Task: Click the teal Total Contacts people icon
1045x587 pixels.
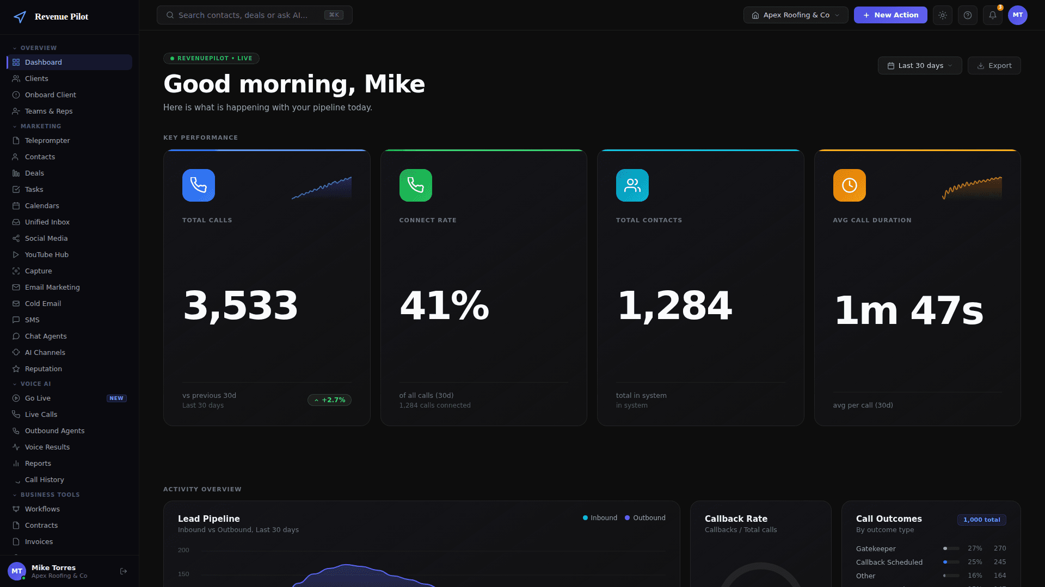Action: click(632, 185)
